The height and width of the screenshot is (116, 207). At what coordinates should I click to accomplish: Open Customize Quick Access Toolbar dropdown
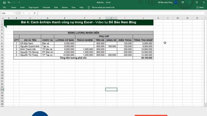tap(19, 3)
